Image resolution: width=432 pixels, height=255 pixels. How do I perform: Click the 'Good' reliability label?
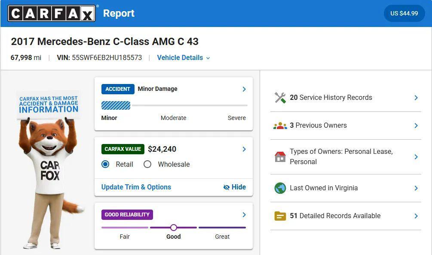click(174, 237)
